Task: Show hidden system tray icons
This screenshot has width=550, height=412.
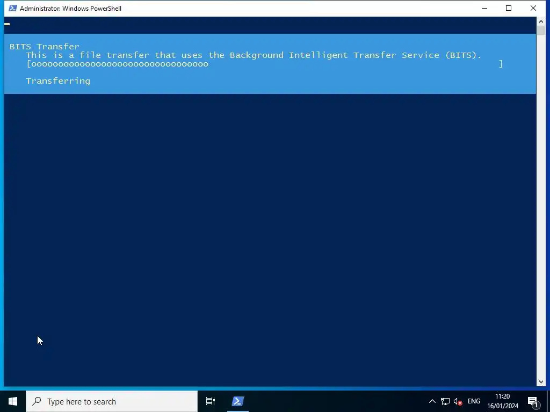Action: click(x=432, y=401)
